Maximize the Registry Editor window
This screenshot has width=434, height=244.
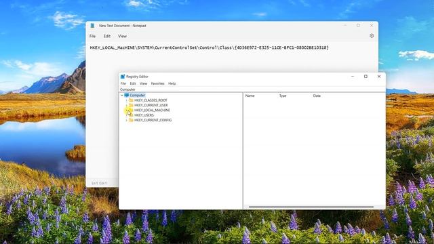[366, 77]
